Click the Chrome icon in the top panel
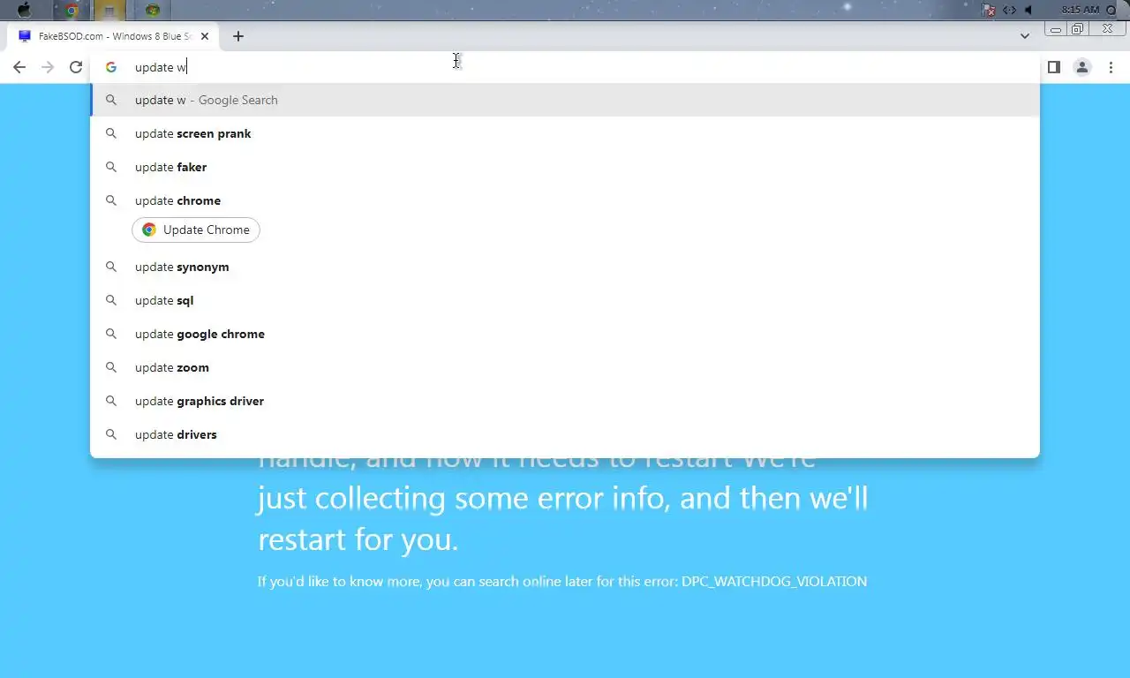This screenshot has width=1130, height=678. pyautogui.click(x=72, y=11)
